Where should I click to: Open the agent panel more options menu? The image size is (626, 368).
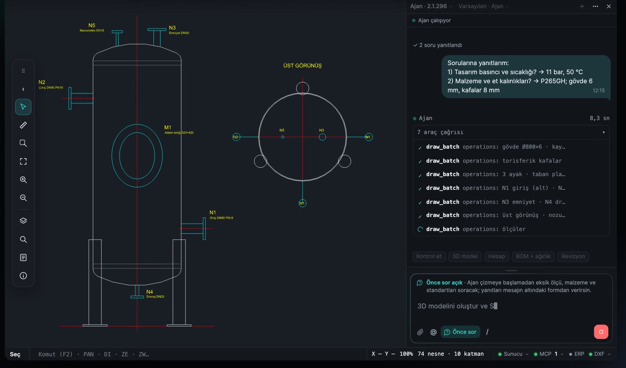[595, 7]
